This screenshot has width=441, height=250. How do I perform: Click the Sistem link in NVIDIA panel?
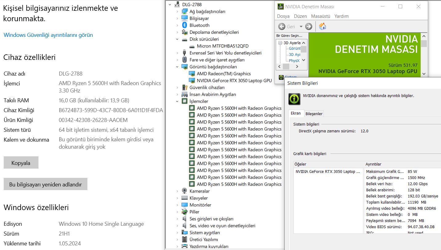(291, 77)
